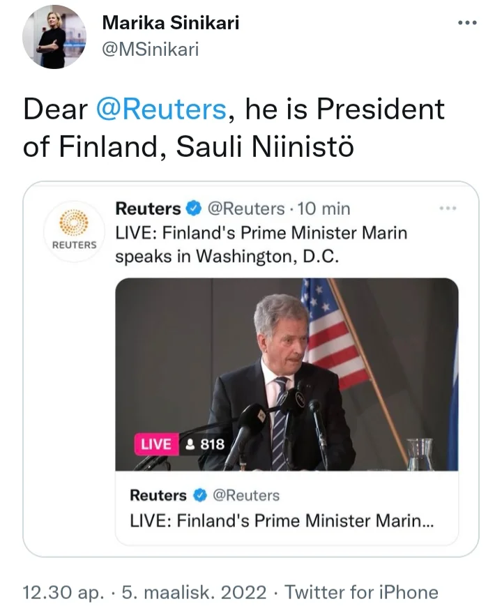Click the pink LIVE badge on video

(156, 444)
